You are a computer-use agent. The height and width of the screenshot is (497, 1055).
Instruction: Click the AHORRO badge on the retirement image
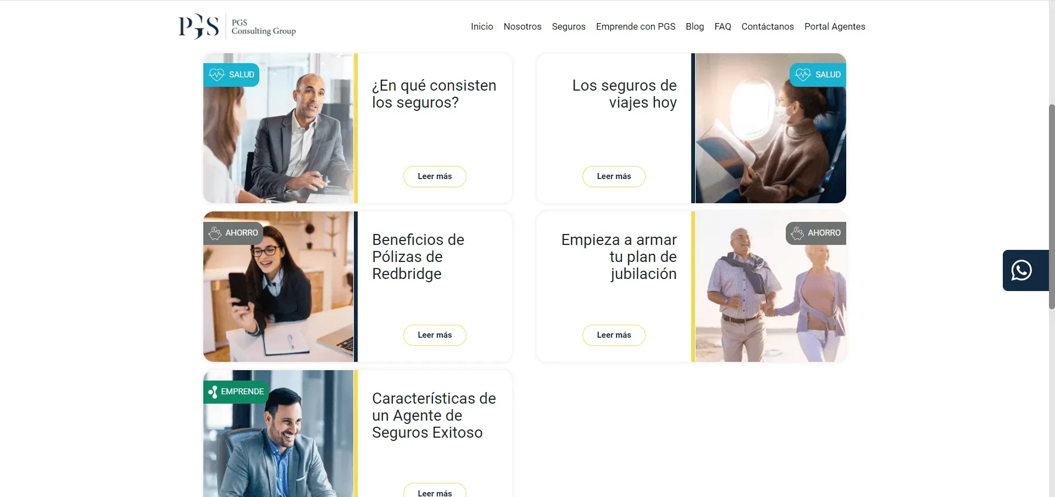coord(816,233)
